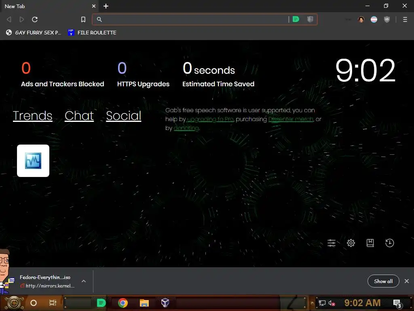The width and height of the screenshot is (414, 311).
Task: Open the user profile avatar in the toolbar
Action: [x=361, y=19]
